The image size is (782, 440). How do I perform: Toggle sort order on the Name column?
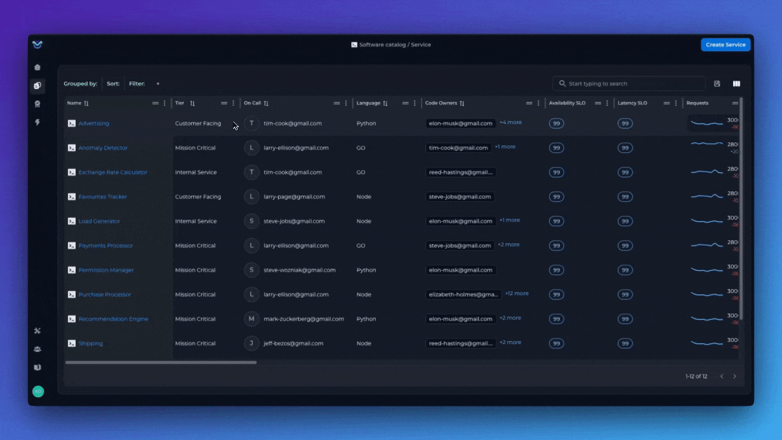tap(86, 104)
